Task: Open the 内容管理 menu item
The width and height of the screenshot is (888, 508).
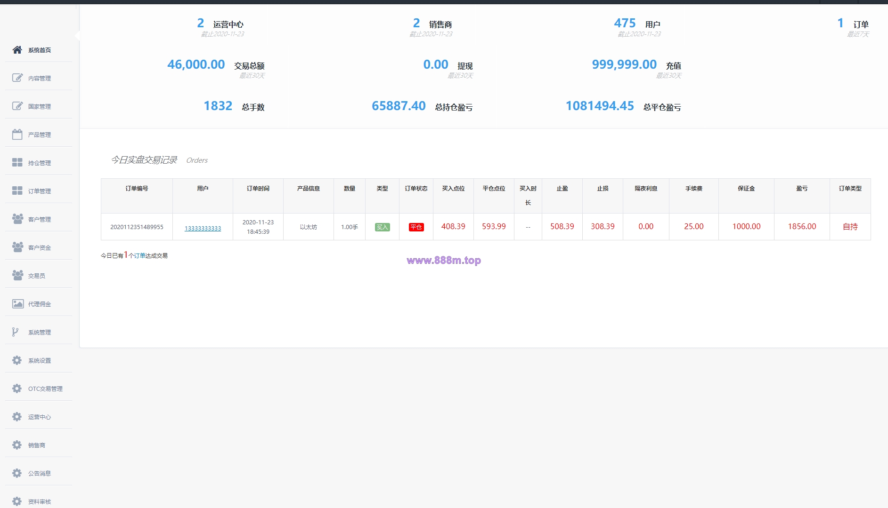Action: 39,78
